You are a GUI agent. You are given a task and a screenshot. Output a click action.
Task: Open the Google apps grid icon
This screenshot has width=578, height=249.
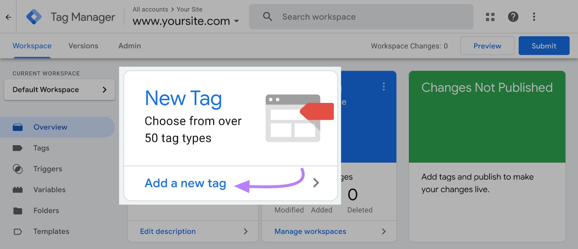coord(490,17)
